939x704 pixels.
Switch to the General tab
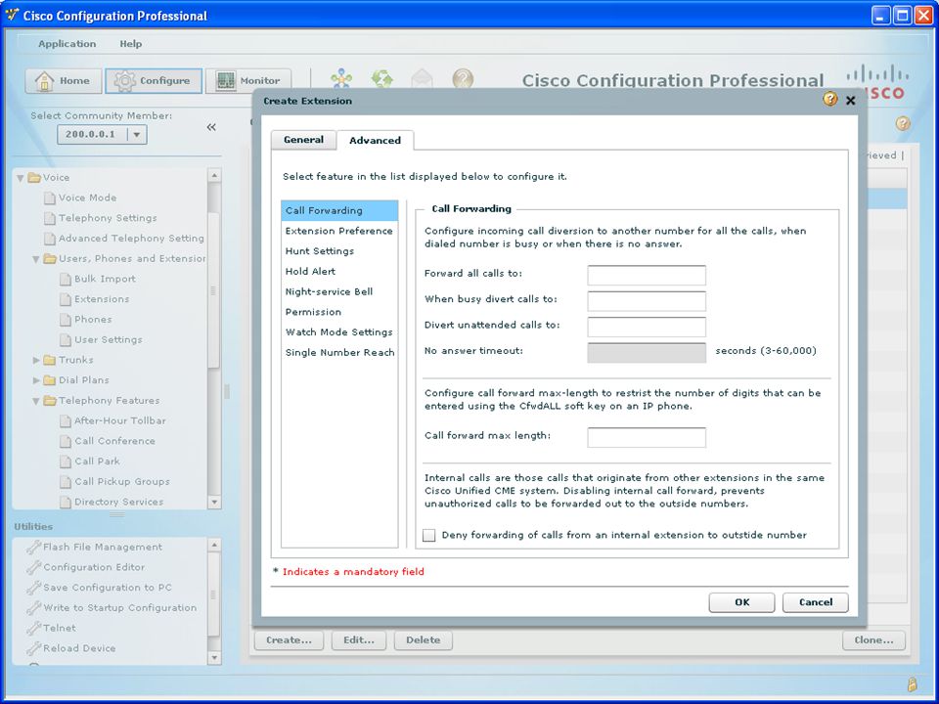click(x=303, y=140)
